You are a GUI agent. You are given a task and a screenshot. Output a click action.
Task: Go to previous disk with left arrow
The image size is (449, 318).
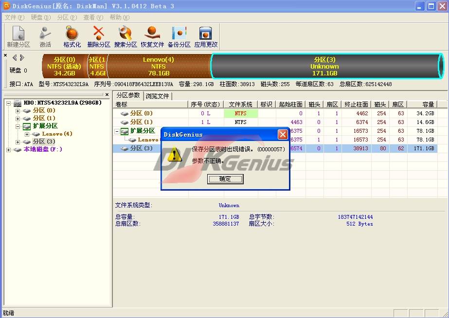(x=15, y=58)
